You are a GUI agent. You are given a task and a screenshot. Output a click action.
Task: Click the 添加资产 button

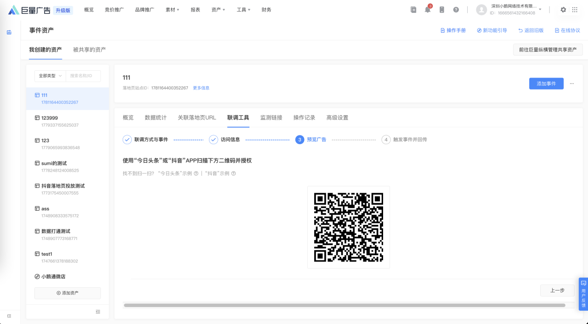(68, 293)
